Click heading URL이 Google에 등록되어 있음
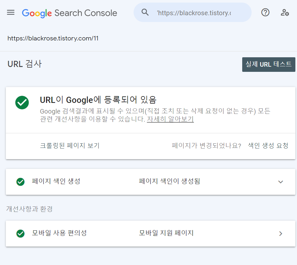297x265 pixels. tap(98, 100)
